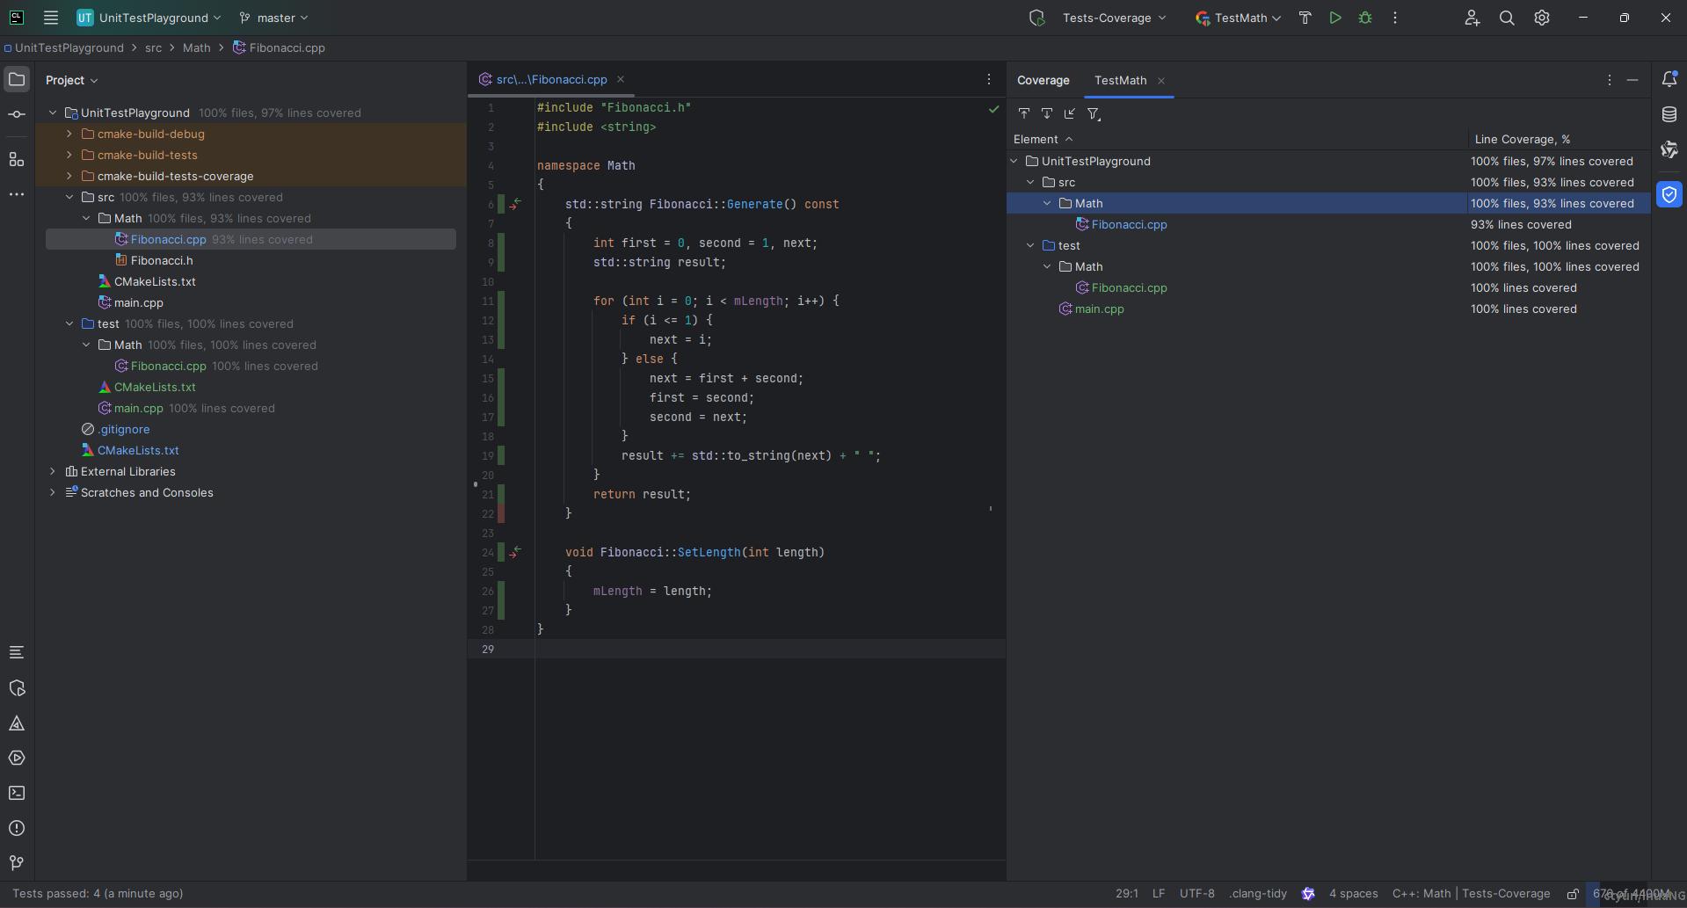
Task: Expand Scratches and Consoles node
Action: click(x=53, y=492)
